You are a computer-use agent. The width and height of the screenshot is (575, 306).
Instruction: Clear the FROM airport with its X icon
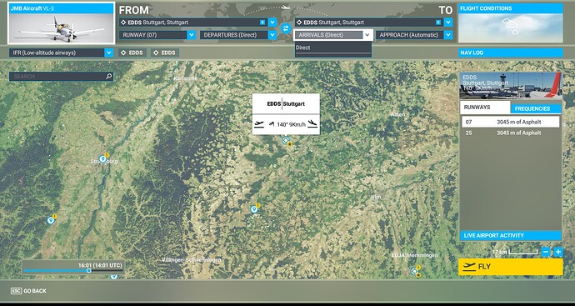point(262,23)
